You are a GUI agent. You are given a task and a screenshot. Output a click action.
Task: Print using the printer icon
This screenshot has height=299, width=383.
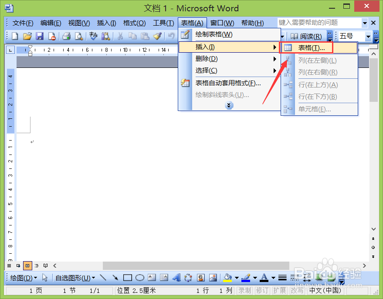point(66,36)
